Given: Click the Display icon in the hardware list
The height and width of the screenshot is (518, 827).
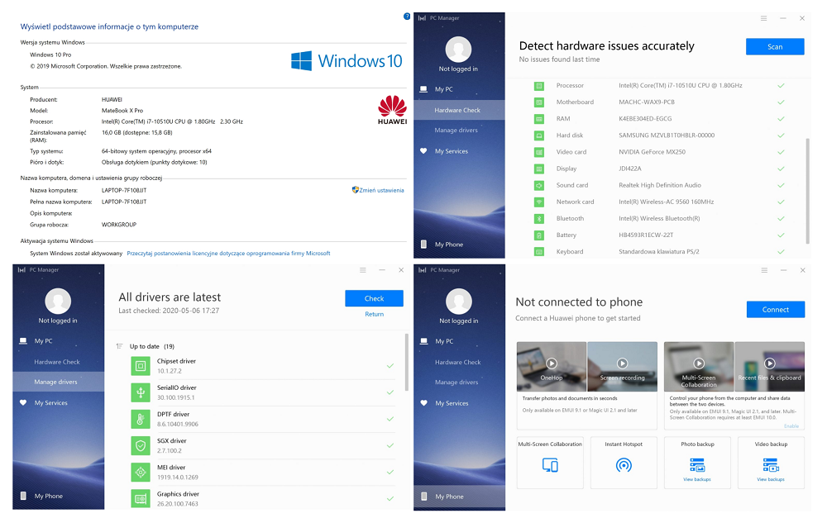Looking at the screenshot, I should 539,169.
